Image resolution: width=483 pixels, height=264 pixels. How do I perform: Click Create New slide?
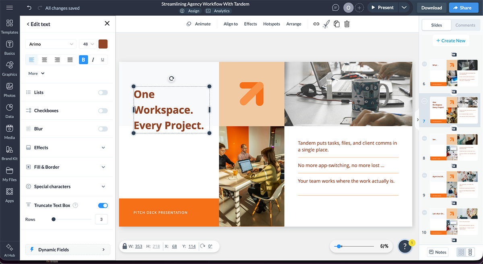point(451,41)
